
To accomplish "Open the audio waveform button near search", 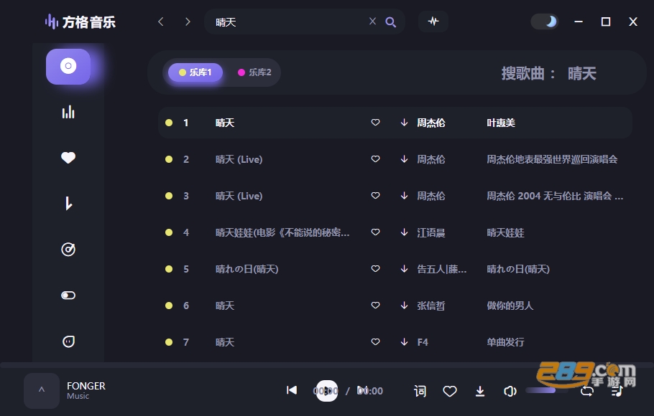I will tap(433, 22).
